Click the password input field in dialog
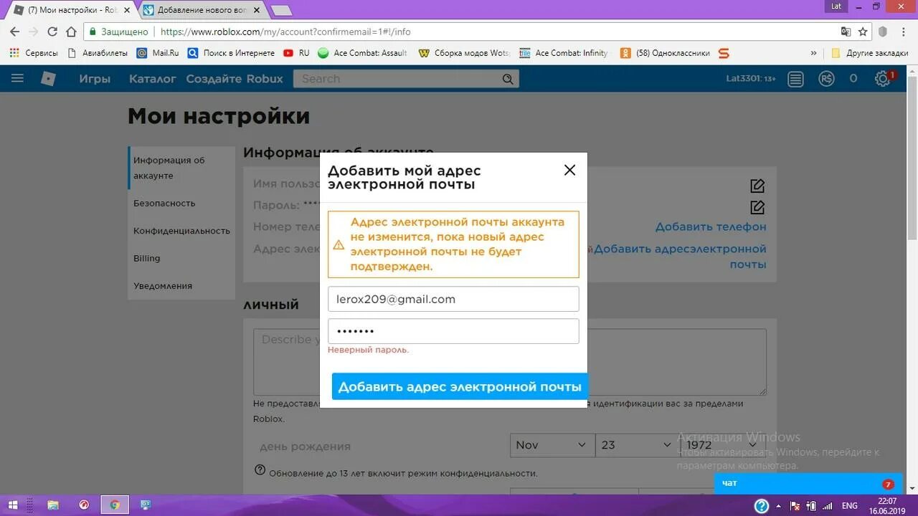The width and height of the screenshot is (918, 516). 453,331
